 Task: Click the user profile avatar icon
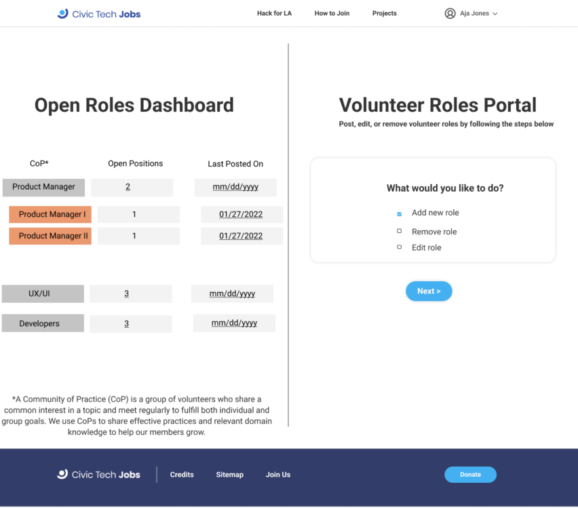450,14
